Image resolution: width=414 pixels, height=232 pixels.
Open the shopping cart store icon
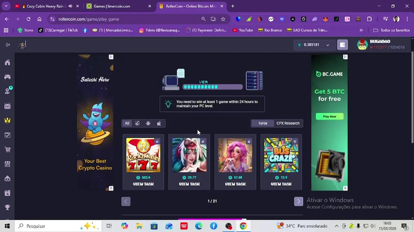click(7, 150)
